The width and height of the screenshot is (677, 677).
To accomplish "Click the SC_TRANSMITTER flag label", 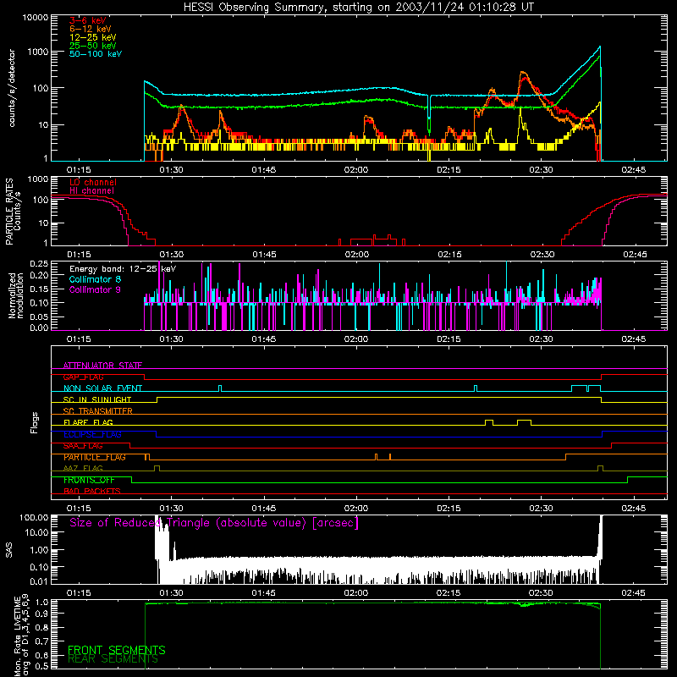I will [x=98, y=410].
